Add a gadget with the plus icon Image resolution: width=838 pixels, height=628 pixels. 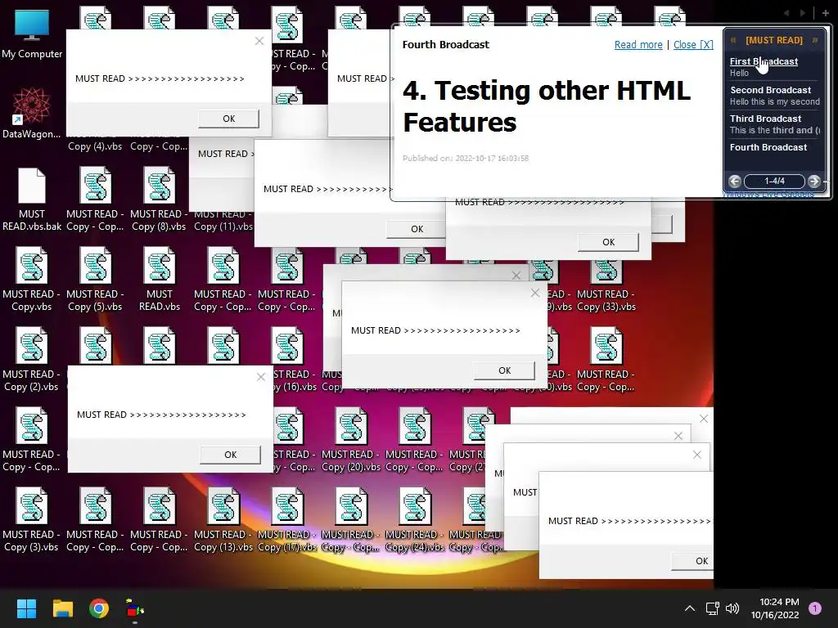825,13
